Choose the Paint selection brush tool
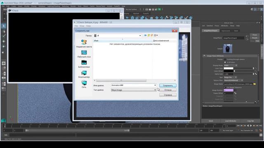This screenshot has width=264, height=148. (x=4, y=36)
